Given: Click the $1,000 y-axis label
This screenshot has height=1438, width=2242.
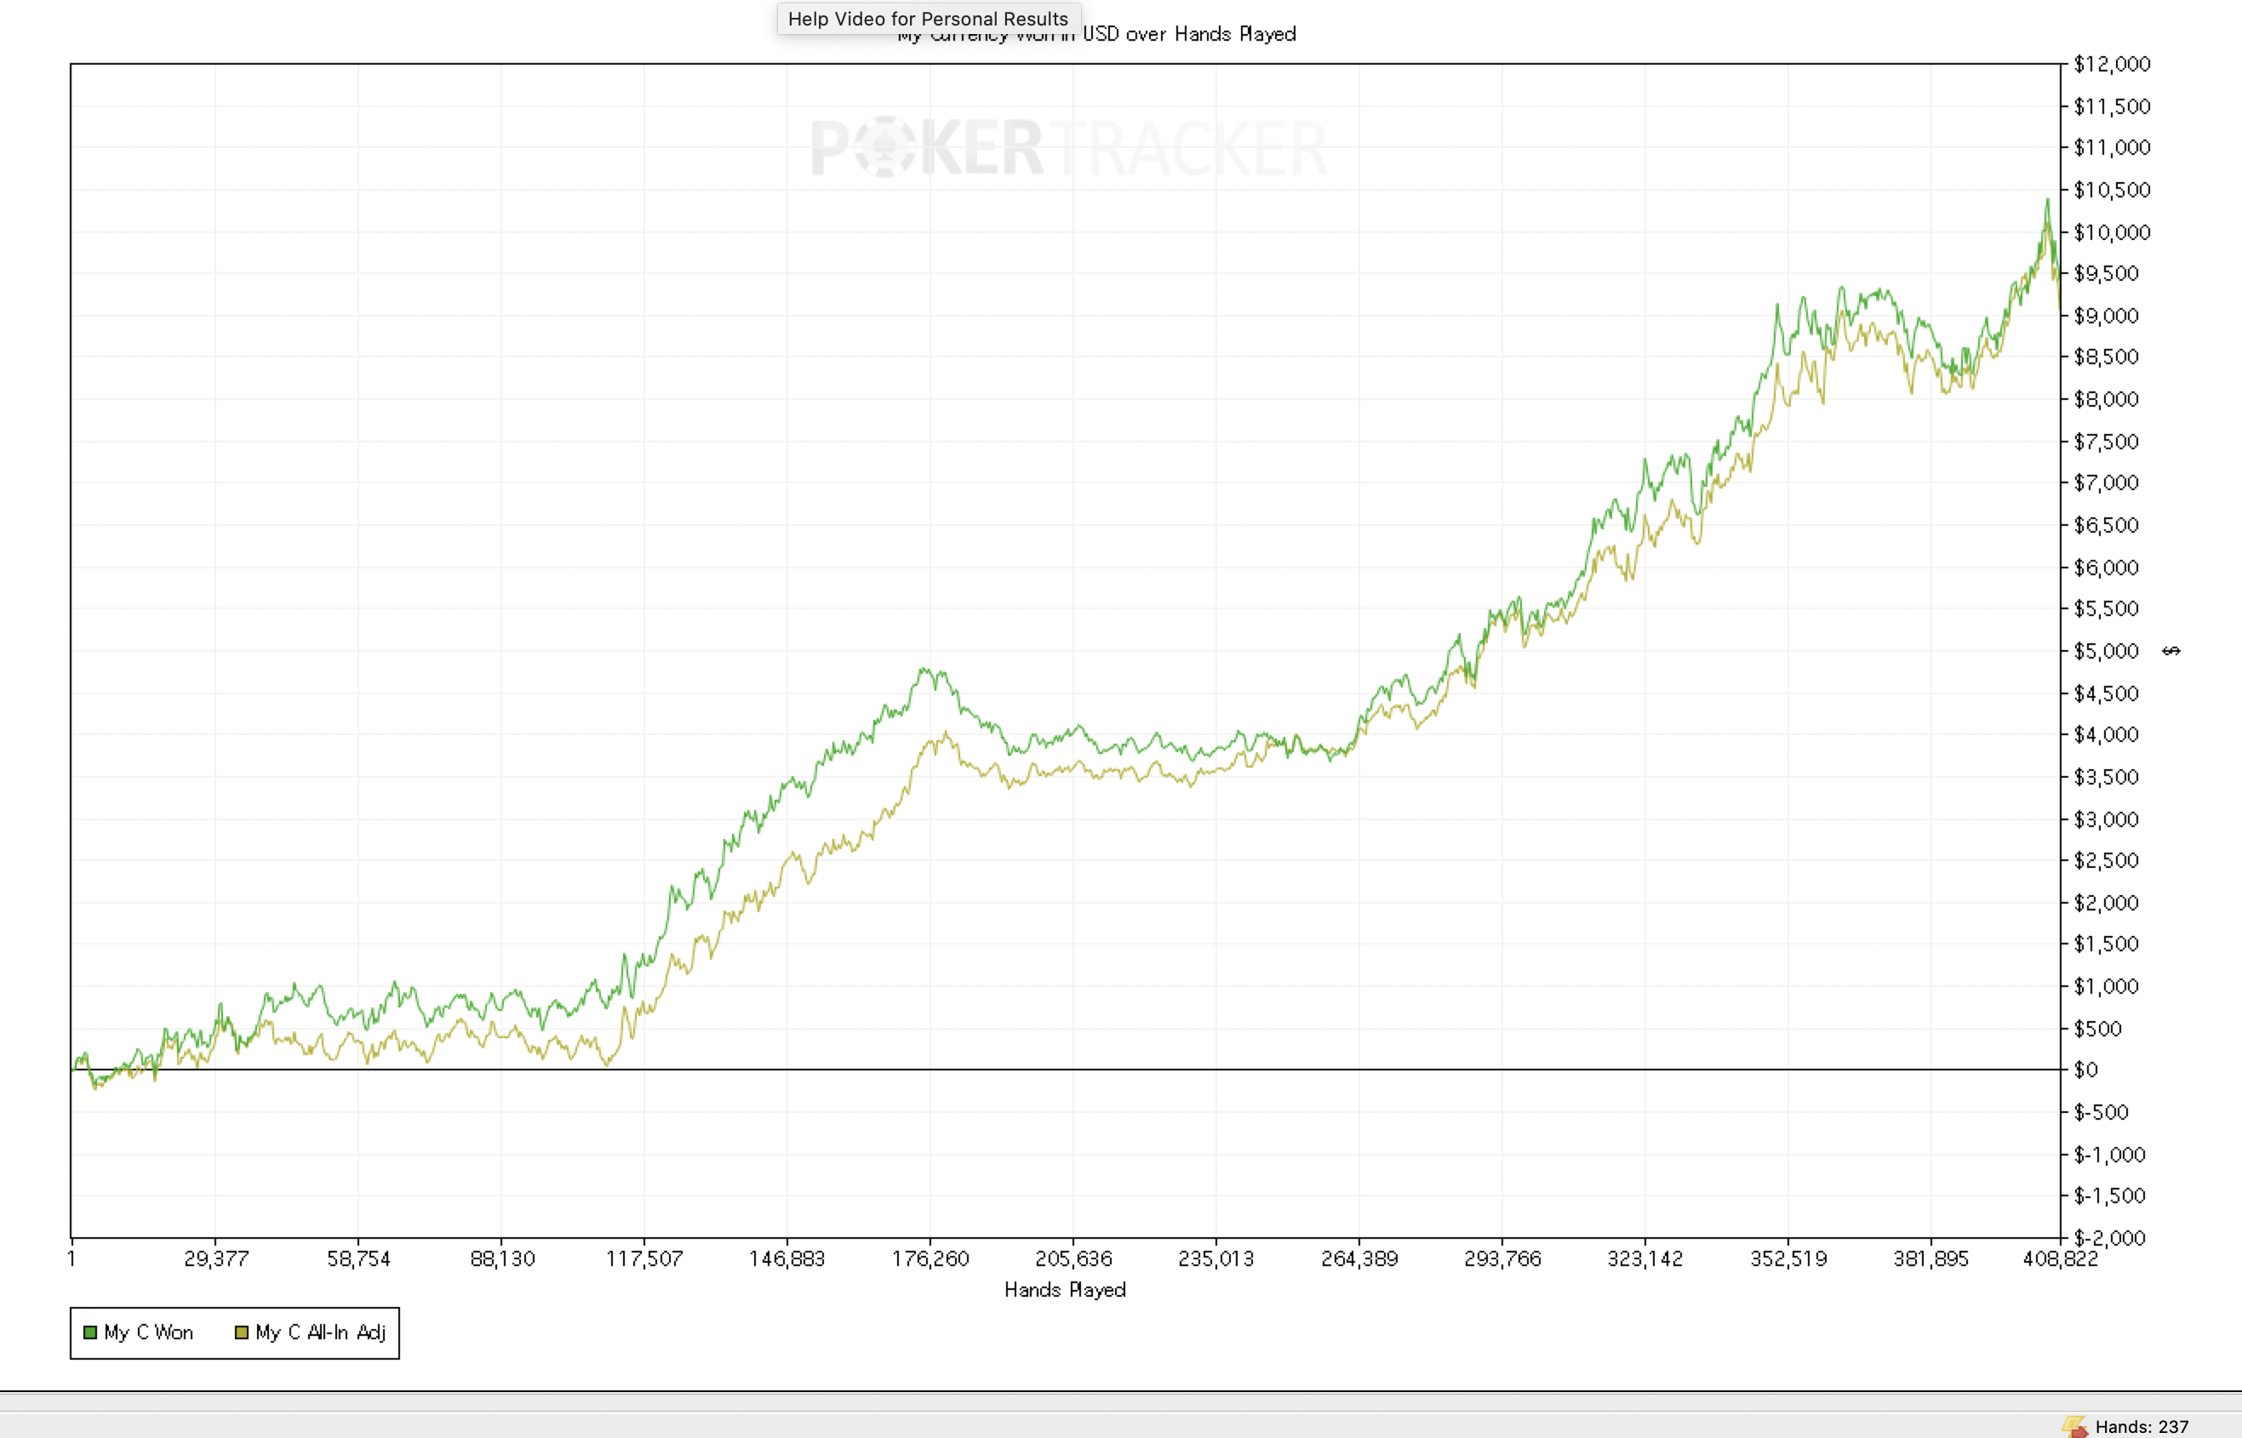Looking at the screenshot, I should 2107,986.
